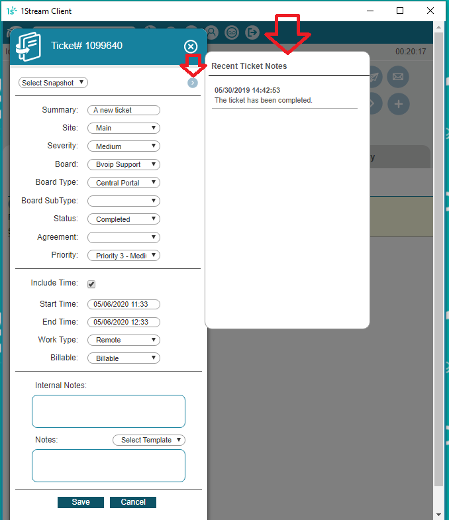This screenshot has width=449, height=520.
Task: Expand the empty Board SubType dropdown
Action: (x=124, y=201)
